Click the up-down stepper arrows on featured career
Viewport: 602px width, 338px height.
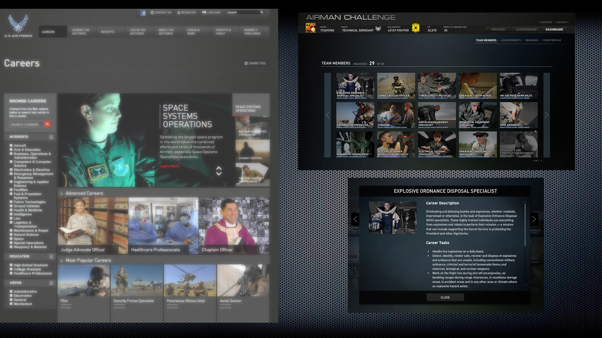click(219, 171)
